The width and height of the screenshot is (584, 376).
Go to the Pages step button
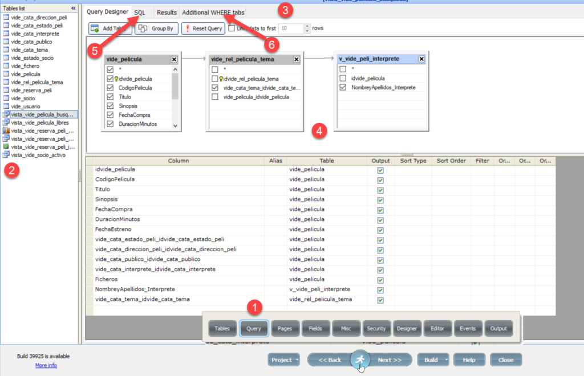tap(285, 328)
